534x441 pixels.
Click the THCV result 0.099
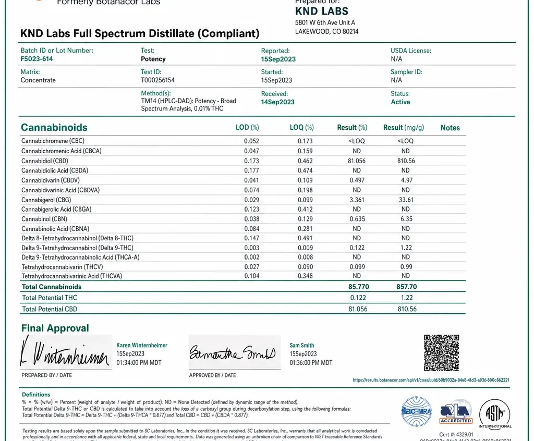pyautogui.click(x=357, y=267)
